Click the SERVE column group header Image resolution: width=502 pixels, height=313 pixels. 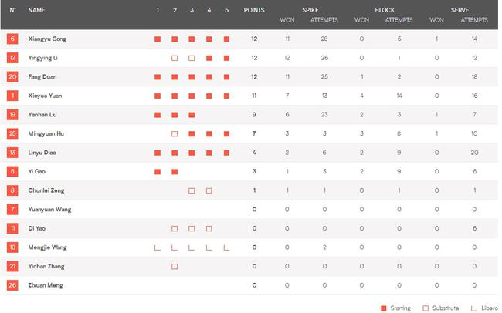tap(460, 10)
